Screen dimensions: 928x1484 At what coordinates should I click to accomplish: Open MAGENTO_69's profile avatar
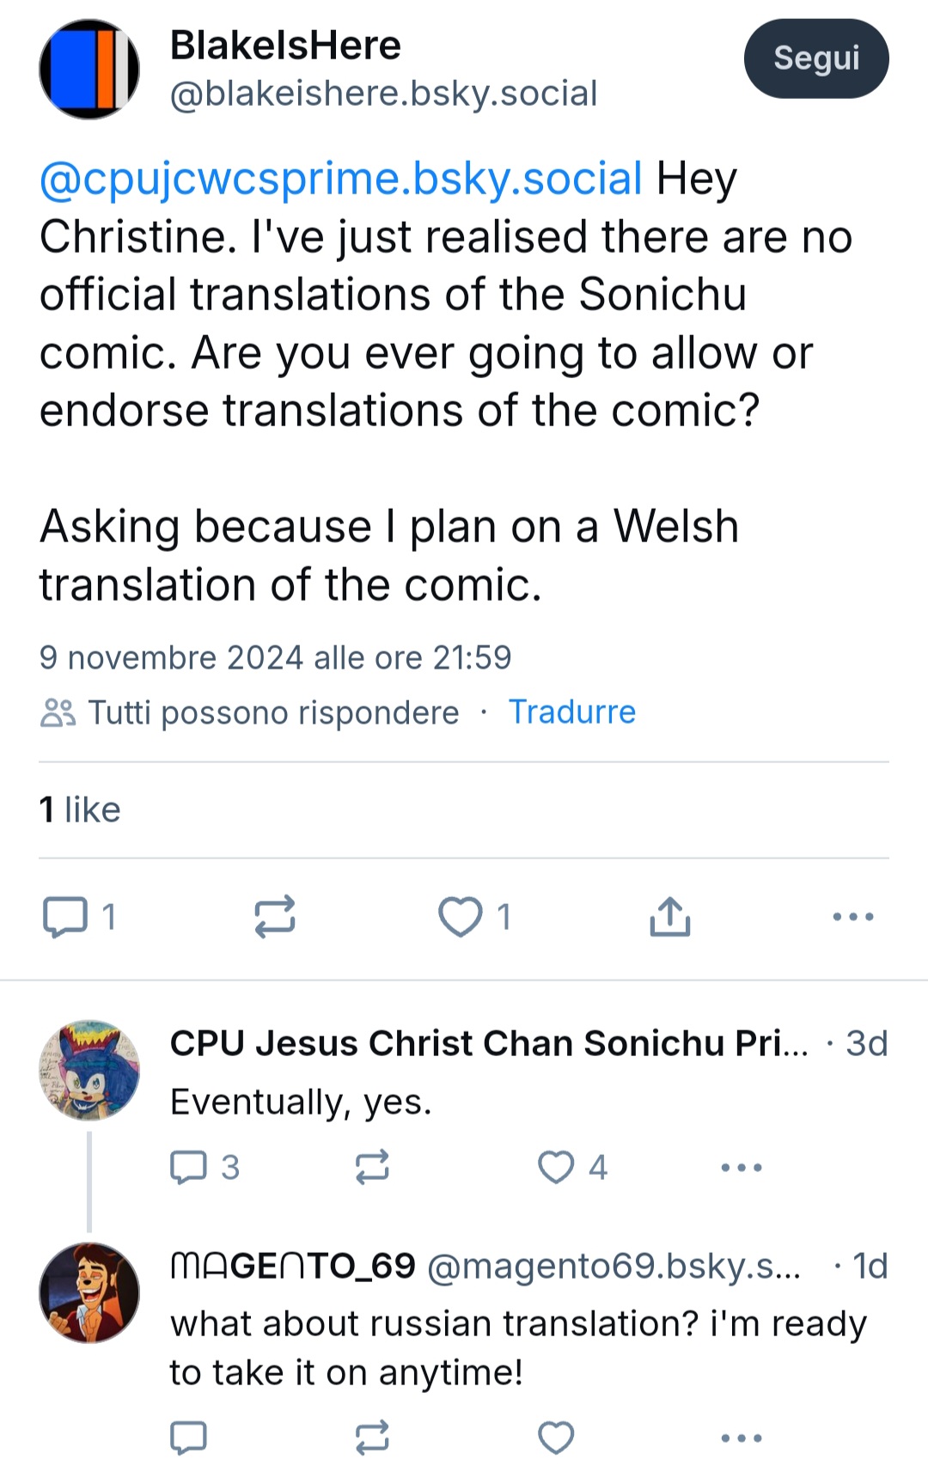89,1292
